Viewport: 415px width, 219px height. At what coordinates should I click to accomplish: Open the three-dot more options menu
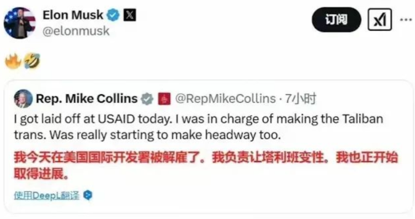[406, 19]
